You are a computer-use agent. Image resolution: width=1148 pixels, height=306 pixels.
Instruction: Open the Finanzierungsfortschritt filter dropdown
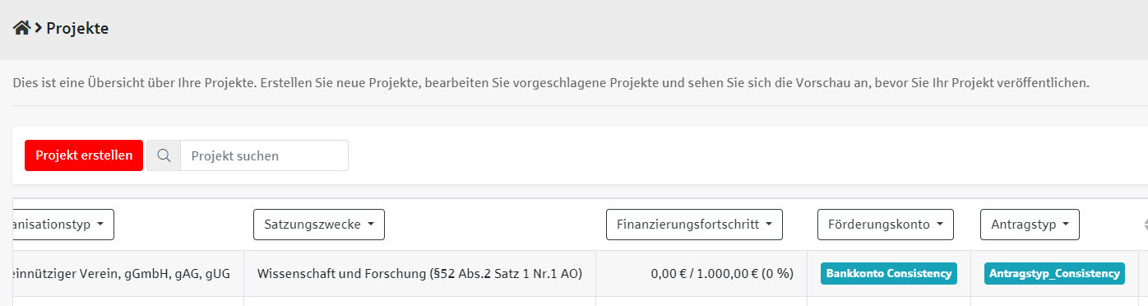(x=694, y=225)
